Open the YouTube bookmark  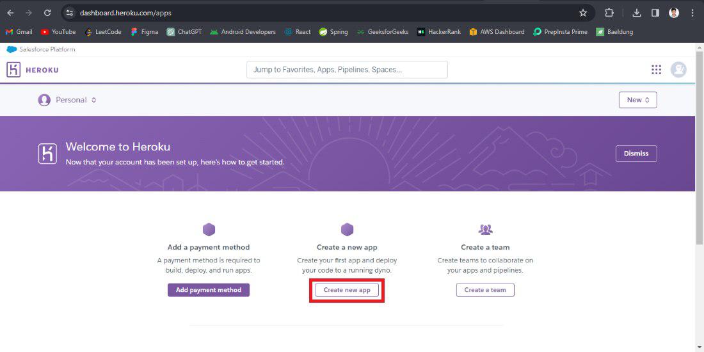pos(58,32)
